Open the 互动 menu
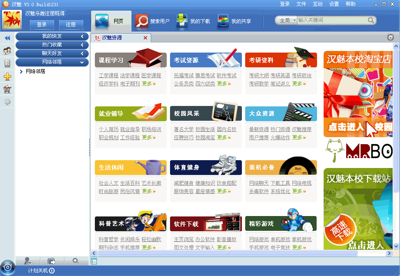 pos(317,4)
